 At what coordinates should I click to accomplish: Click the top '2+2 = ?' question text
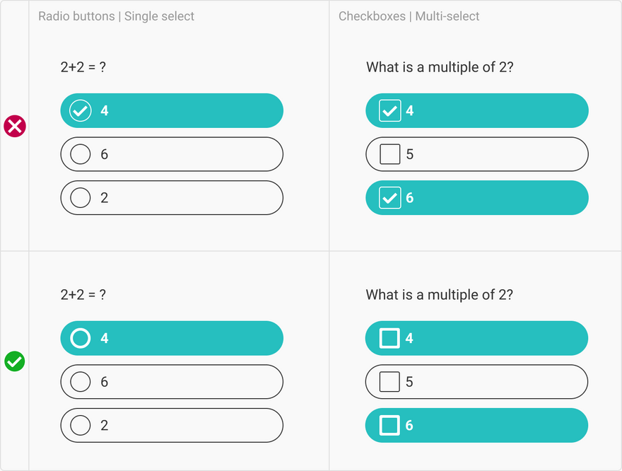click(83, 68)
